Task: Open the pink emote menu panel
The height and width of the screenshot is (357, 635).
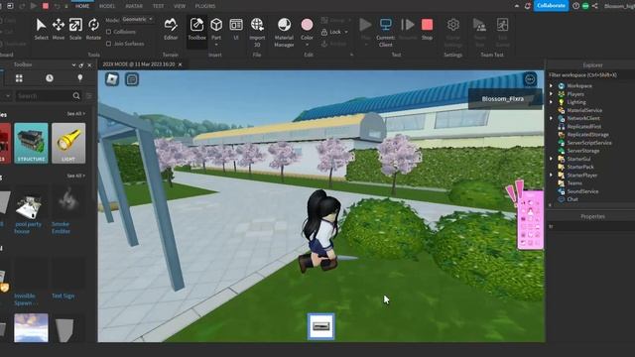Action: 531,220
